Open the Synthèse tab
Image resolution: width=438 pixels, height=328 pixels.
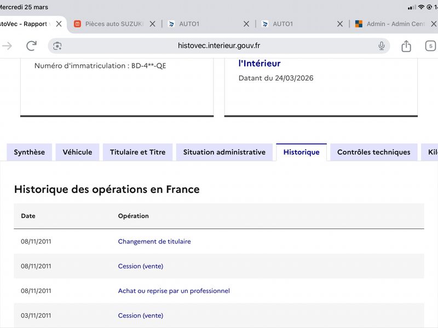click(x=30, y=152)
